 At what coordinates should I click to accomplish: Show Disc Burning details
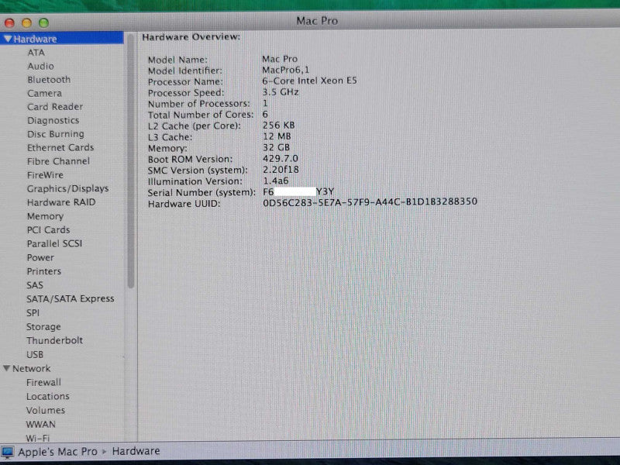coord(55,134)
